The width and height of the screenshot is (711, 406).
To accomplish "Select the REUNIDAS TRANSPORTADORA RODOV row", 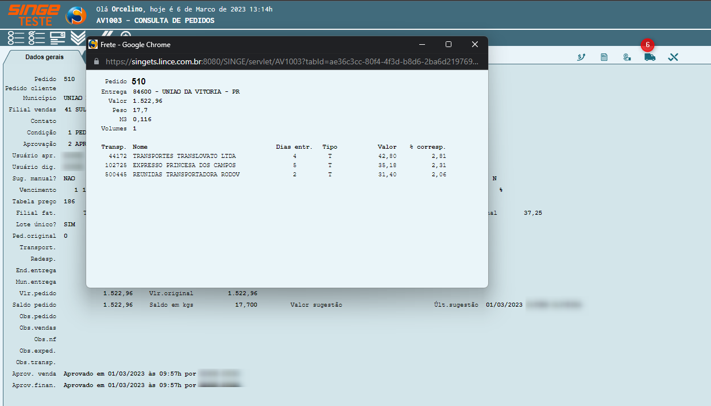I will tap(186, 175).
